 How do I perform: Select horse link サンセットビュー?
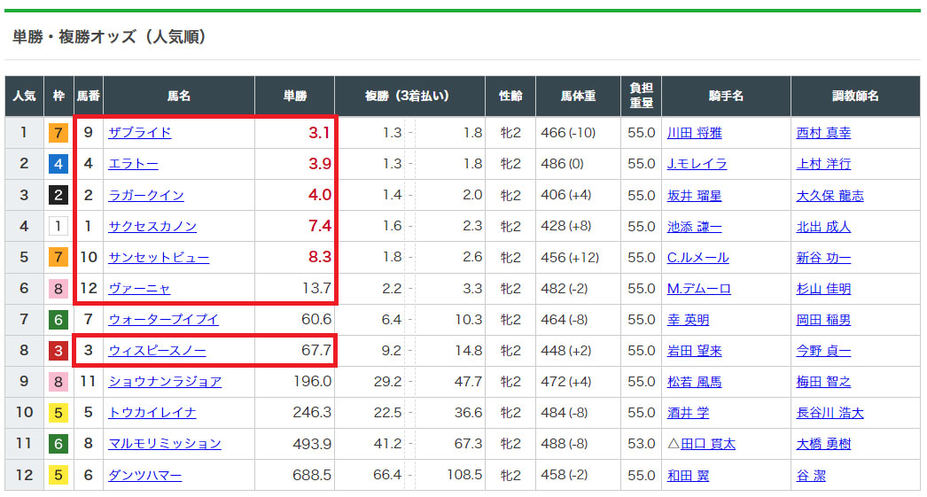point(159,258)
